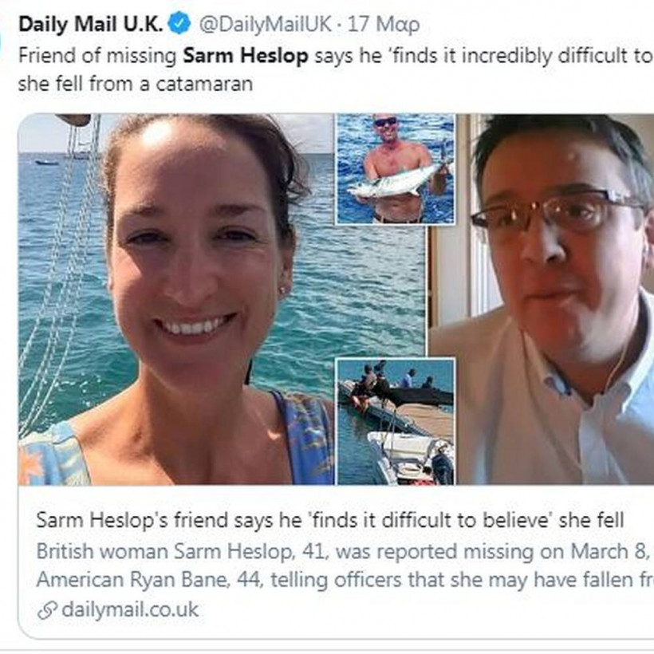Click the 'she fell from a catamaran' line
Screen dimensions: 654x654
136,84
